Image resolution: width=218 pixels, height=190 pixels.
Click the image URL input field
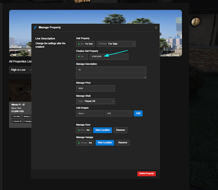point(118,113)
